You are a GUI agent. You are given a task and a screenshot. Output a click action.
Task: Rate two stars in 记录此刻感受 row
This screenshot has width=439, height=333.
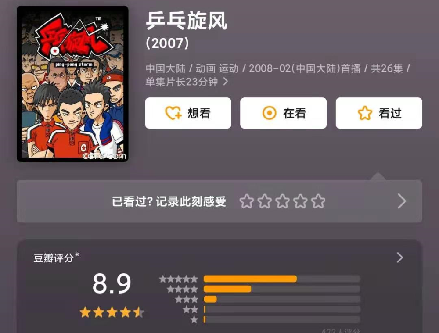coord(265,201)
